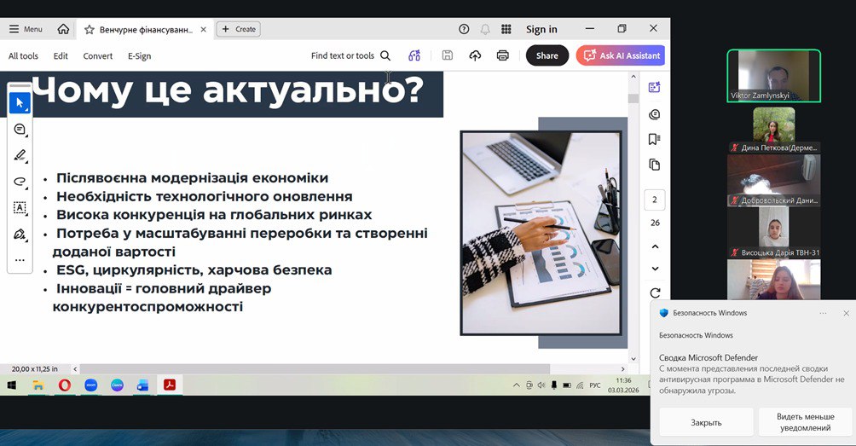Screen dimensions: 856x446
Task: Click the upload to cloud icon
Action: [x=475, y=55]
